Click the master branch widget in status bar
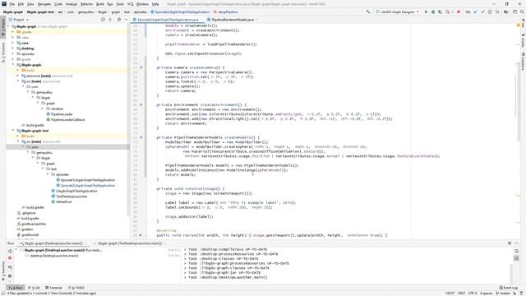Viewport: 526px width, 296px height. tap(503, 294)
